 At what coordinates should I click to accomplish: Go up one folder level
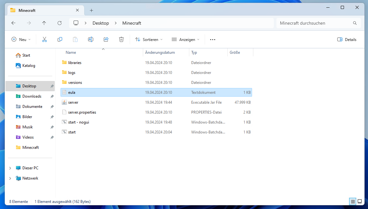tap(44, 23)
